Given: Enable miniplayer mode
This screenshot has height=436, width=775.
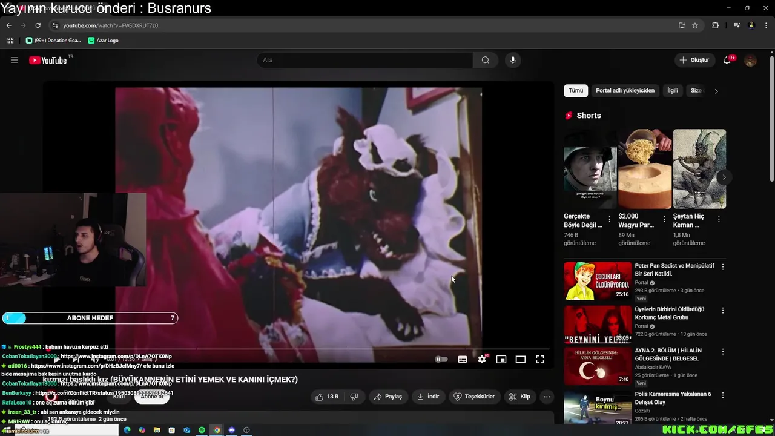Looking at the screenshot, I should point(501,359).
